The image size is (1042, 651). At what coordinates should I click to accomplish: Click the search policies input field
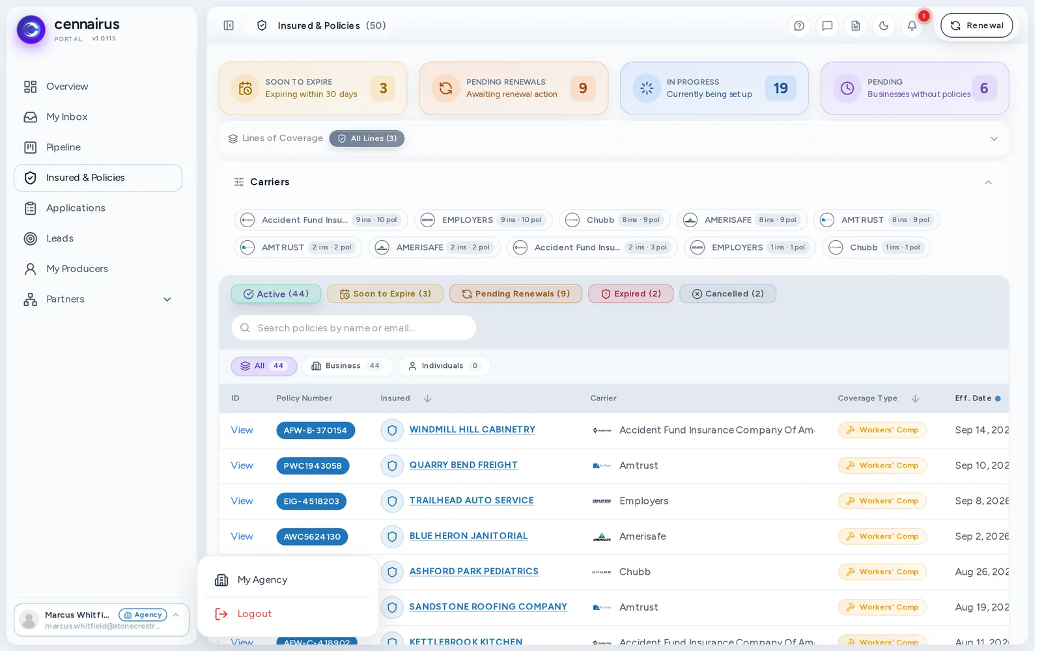354,328
